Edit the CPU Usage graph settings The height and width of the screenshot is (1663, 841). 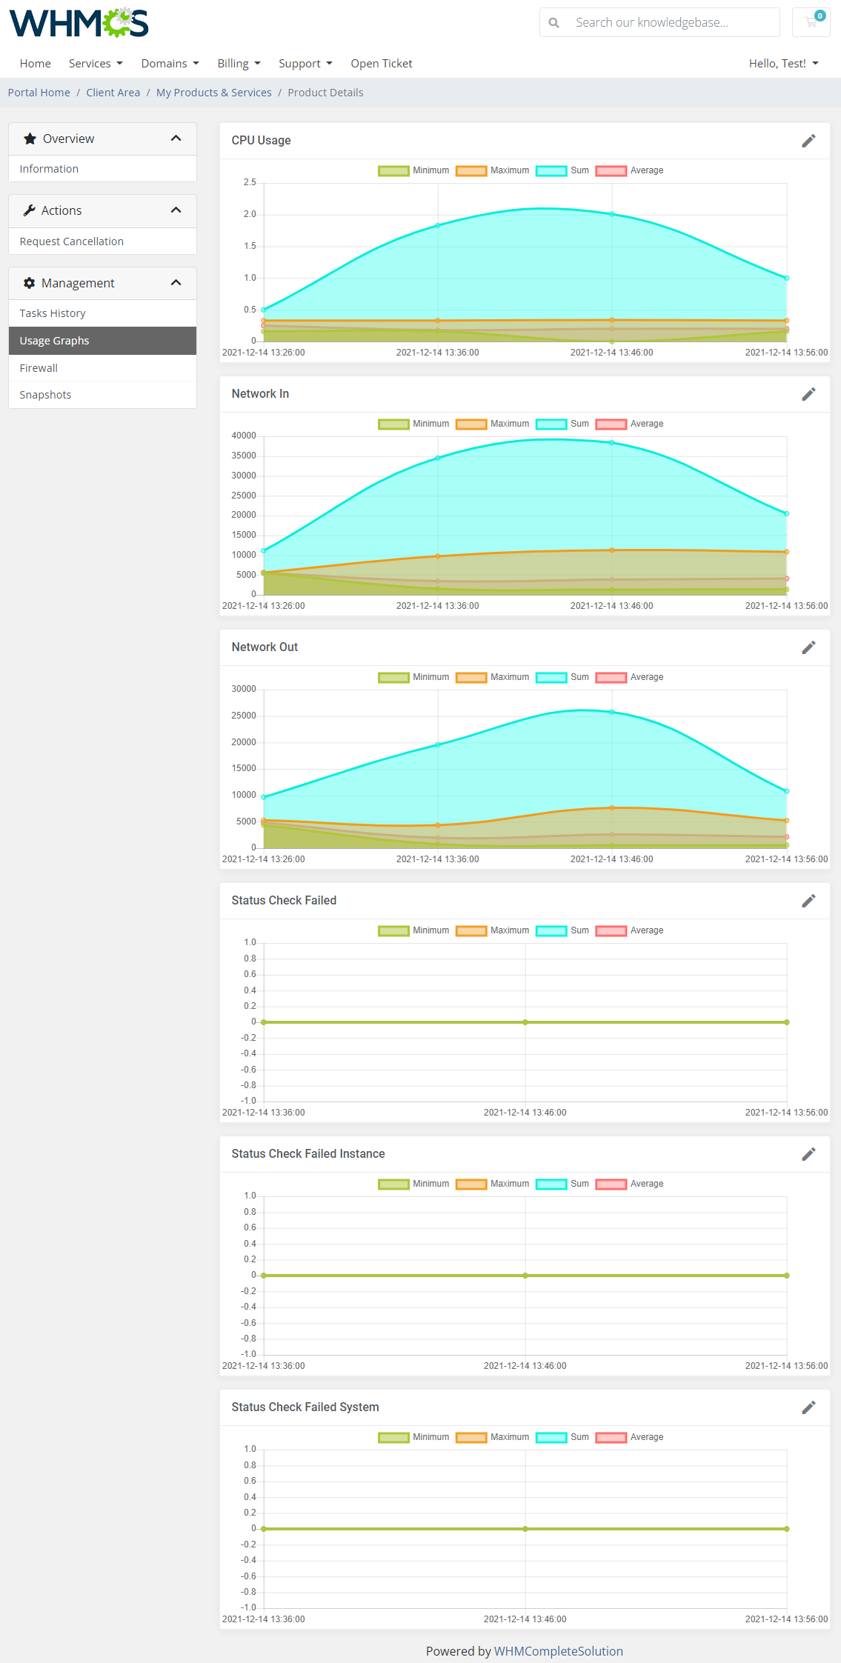tap(808, 141)
